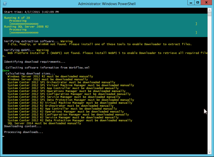This screenshot has height=157, width=214.
Task: Click the 'R2 Operations Manager' line
Action: tap(66, 112)
